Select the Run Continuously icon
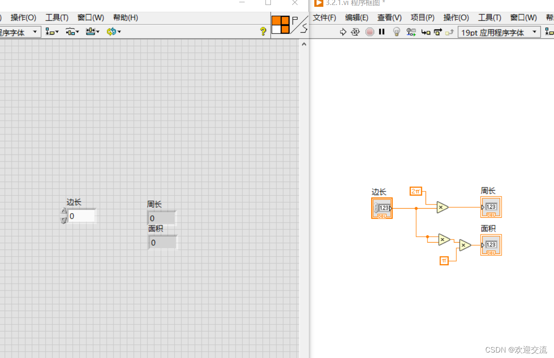554x358 pixels. [x=355, y=32]
